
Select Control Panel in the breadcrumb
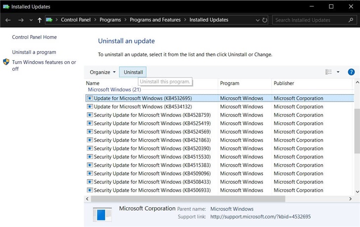pos(76,20)
